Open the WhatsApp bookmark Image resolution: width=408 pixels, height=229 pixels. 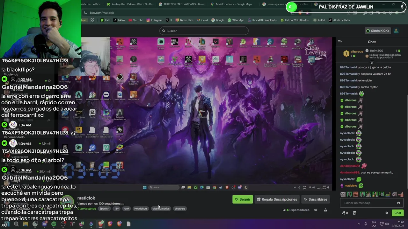coord(236,20)
